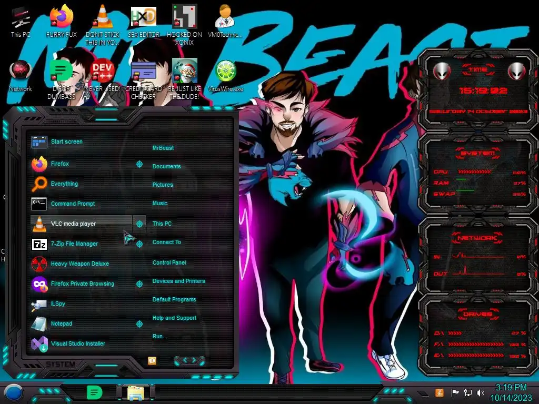539x404 pixels.
Task: Click the network tray icon
Action: (x=467, y=392)
